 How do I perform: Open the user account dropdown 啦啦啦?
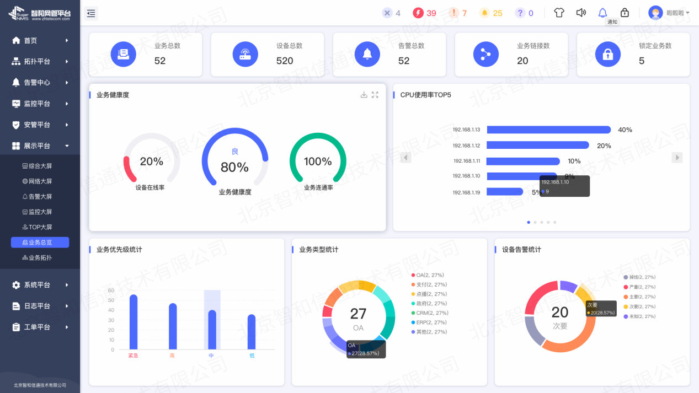click(669, 13)
